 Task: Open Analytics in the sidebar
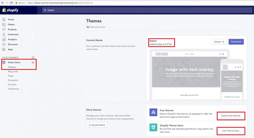click(x=12, y=40)
